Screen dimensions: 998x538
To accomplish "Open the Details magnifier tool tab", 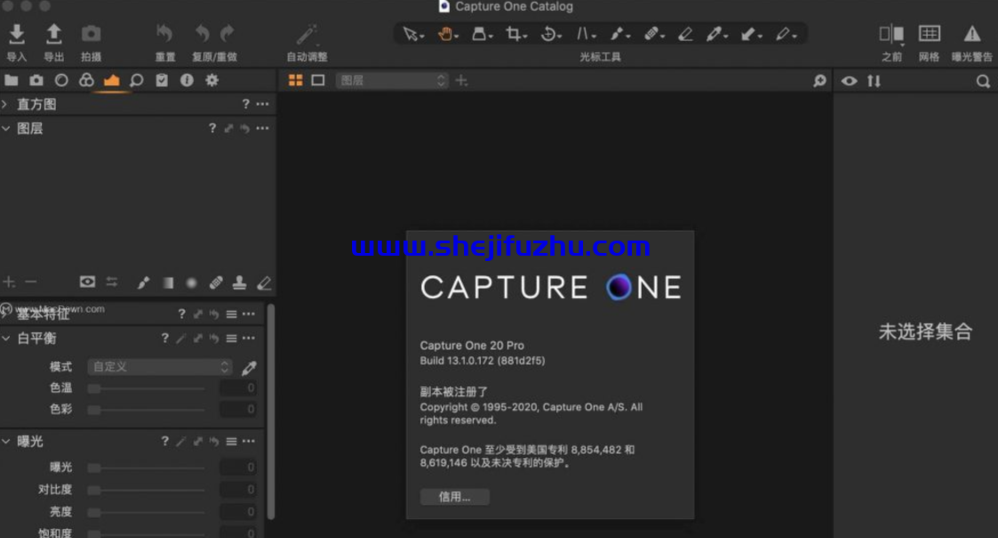I will click(x=136, y=80).
